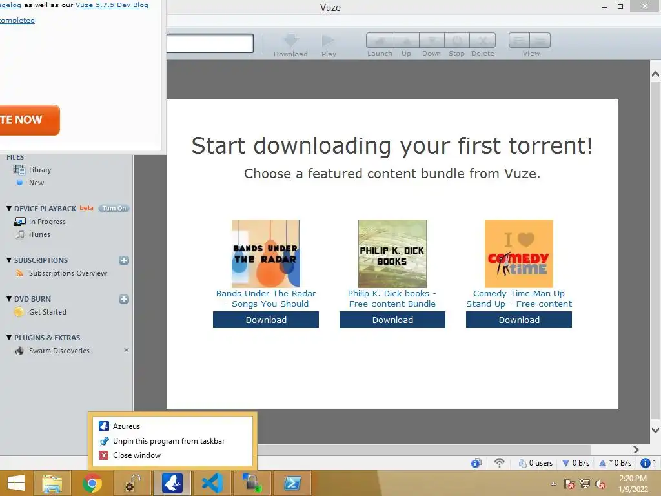Click the Up toolbar button

407,41
